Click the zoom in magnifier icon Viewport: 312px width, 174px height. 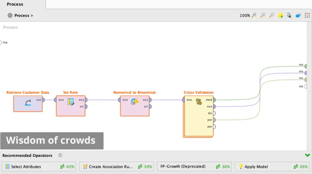click(x=263, y=16)
